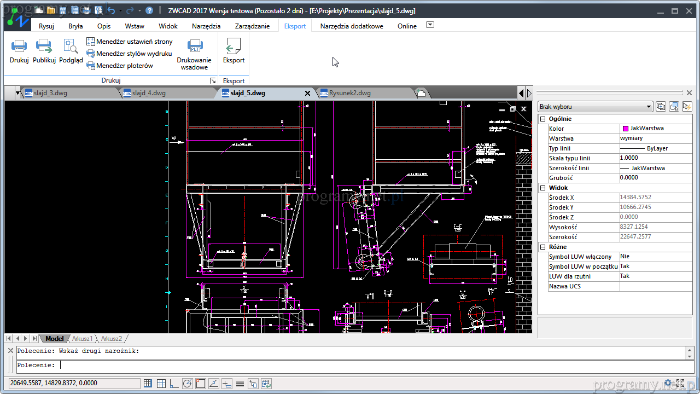Click the Drukowanie wsadowe PLT icon
Screen dimensions: 700x394
click(x=194, y=47)
